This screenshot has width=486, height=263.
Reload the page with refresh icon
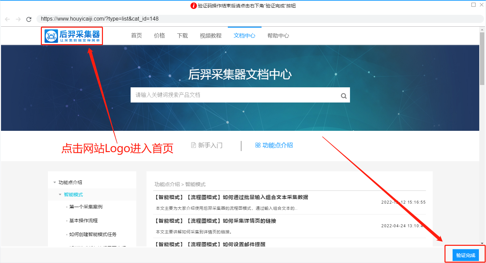coord(29,19)
